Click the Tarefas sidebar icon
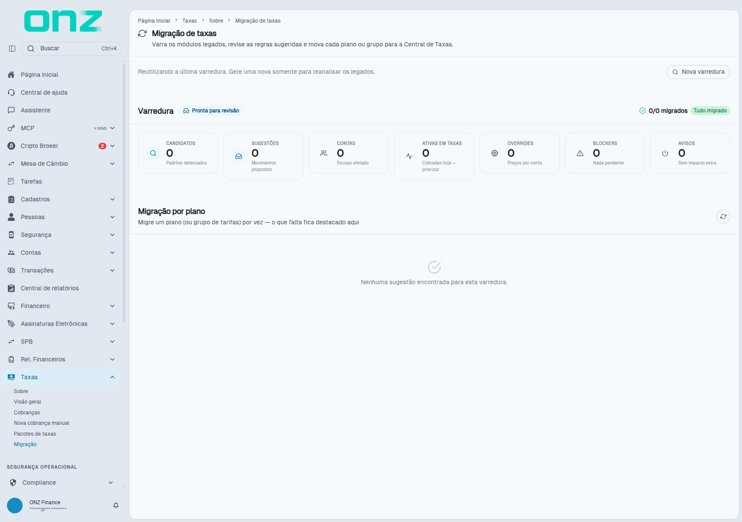 tap(11, 181)
